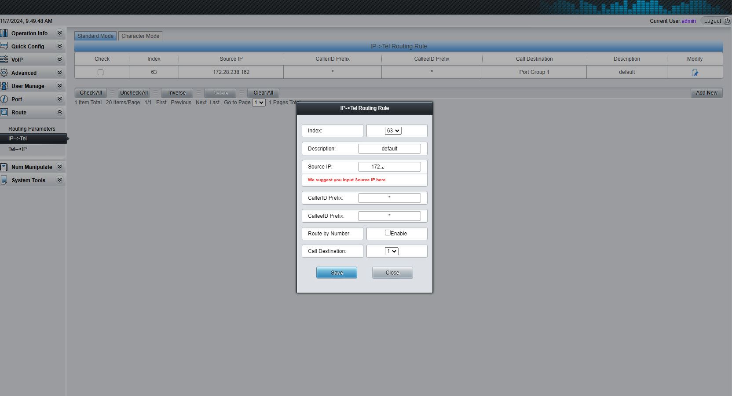The width and height of the screenshot is (732, 396).
Task: Open the Call Destination dropdown
Action: click(x=392, y=251)
